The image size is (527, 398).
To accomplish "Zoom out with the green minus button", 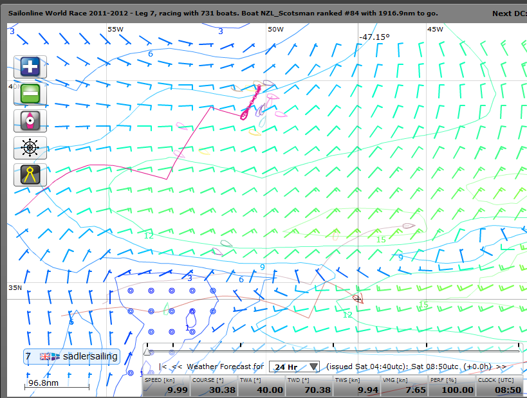I will (x=30, y=94).
